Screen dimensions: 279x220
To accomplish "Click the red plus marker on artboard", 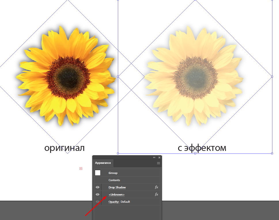I will (81, 168).
